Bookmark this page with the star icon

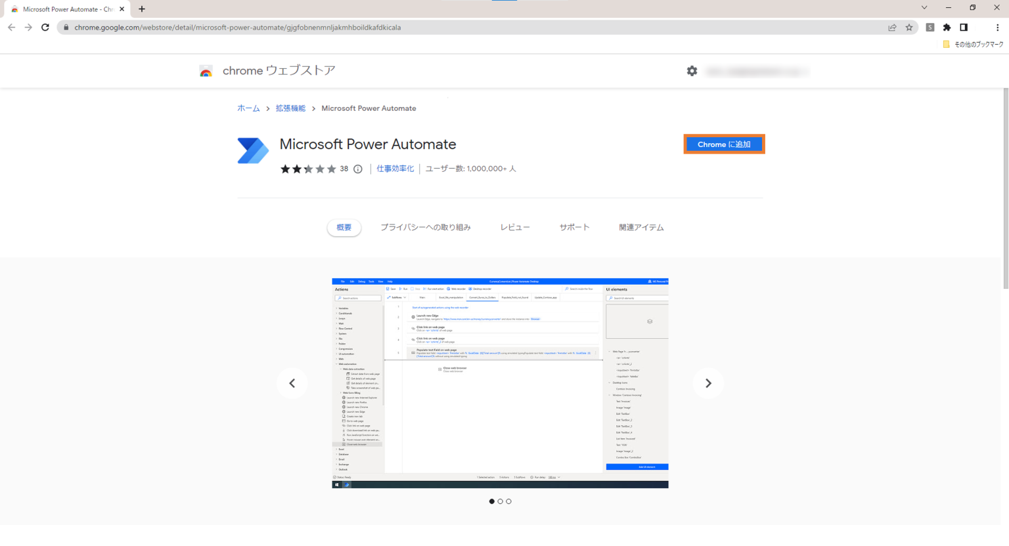pos(909,28)
